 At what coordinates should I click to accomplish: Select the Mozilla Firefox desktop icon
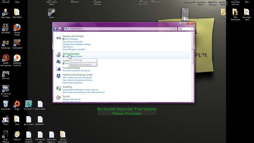[x=17, y=30]
